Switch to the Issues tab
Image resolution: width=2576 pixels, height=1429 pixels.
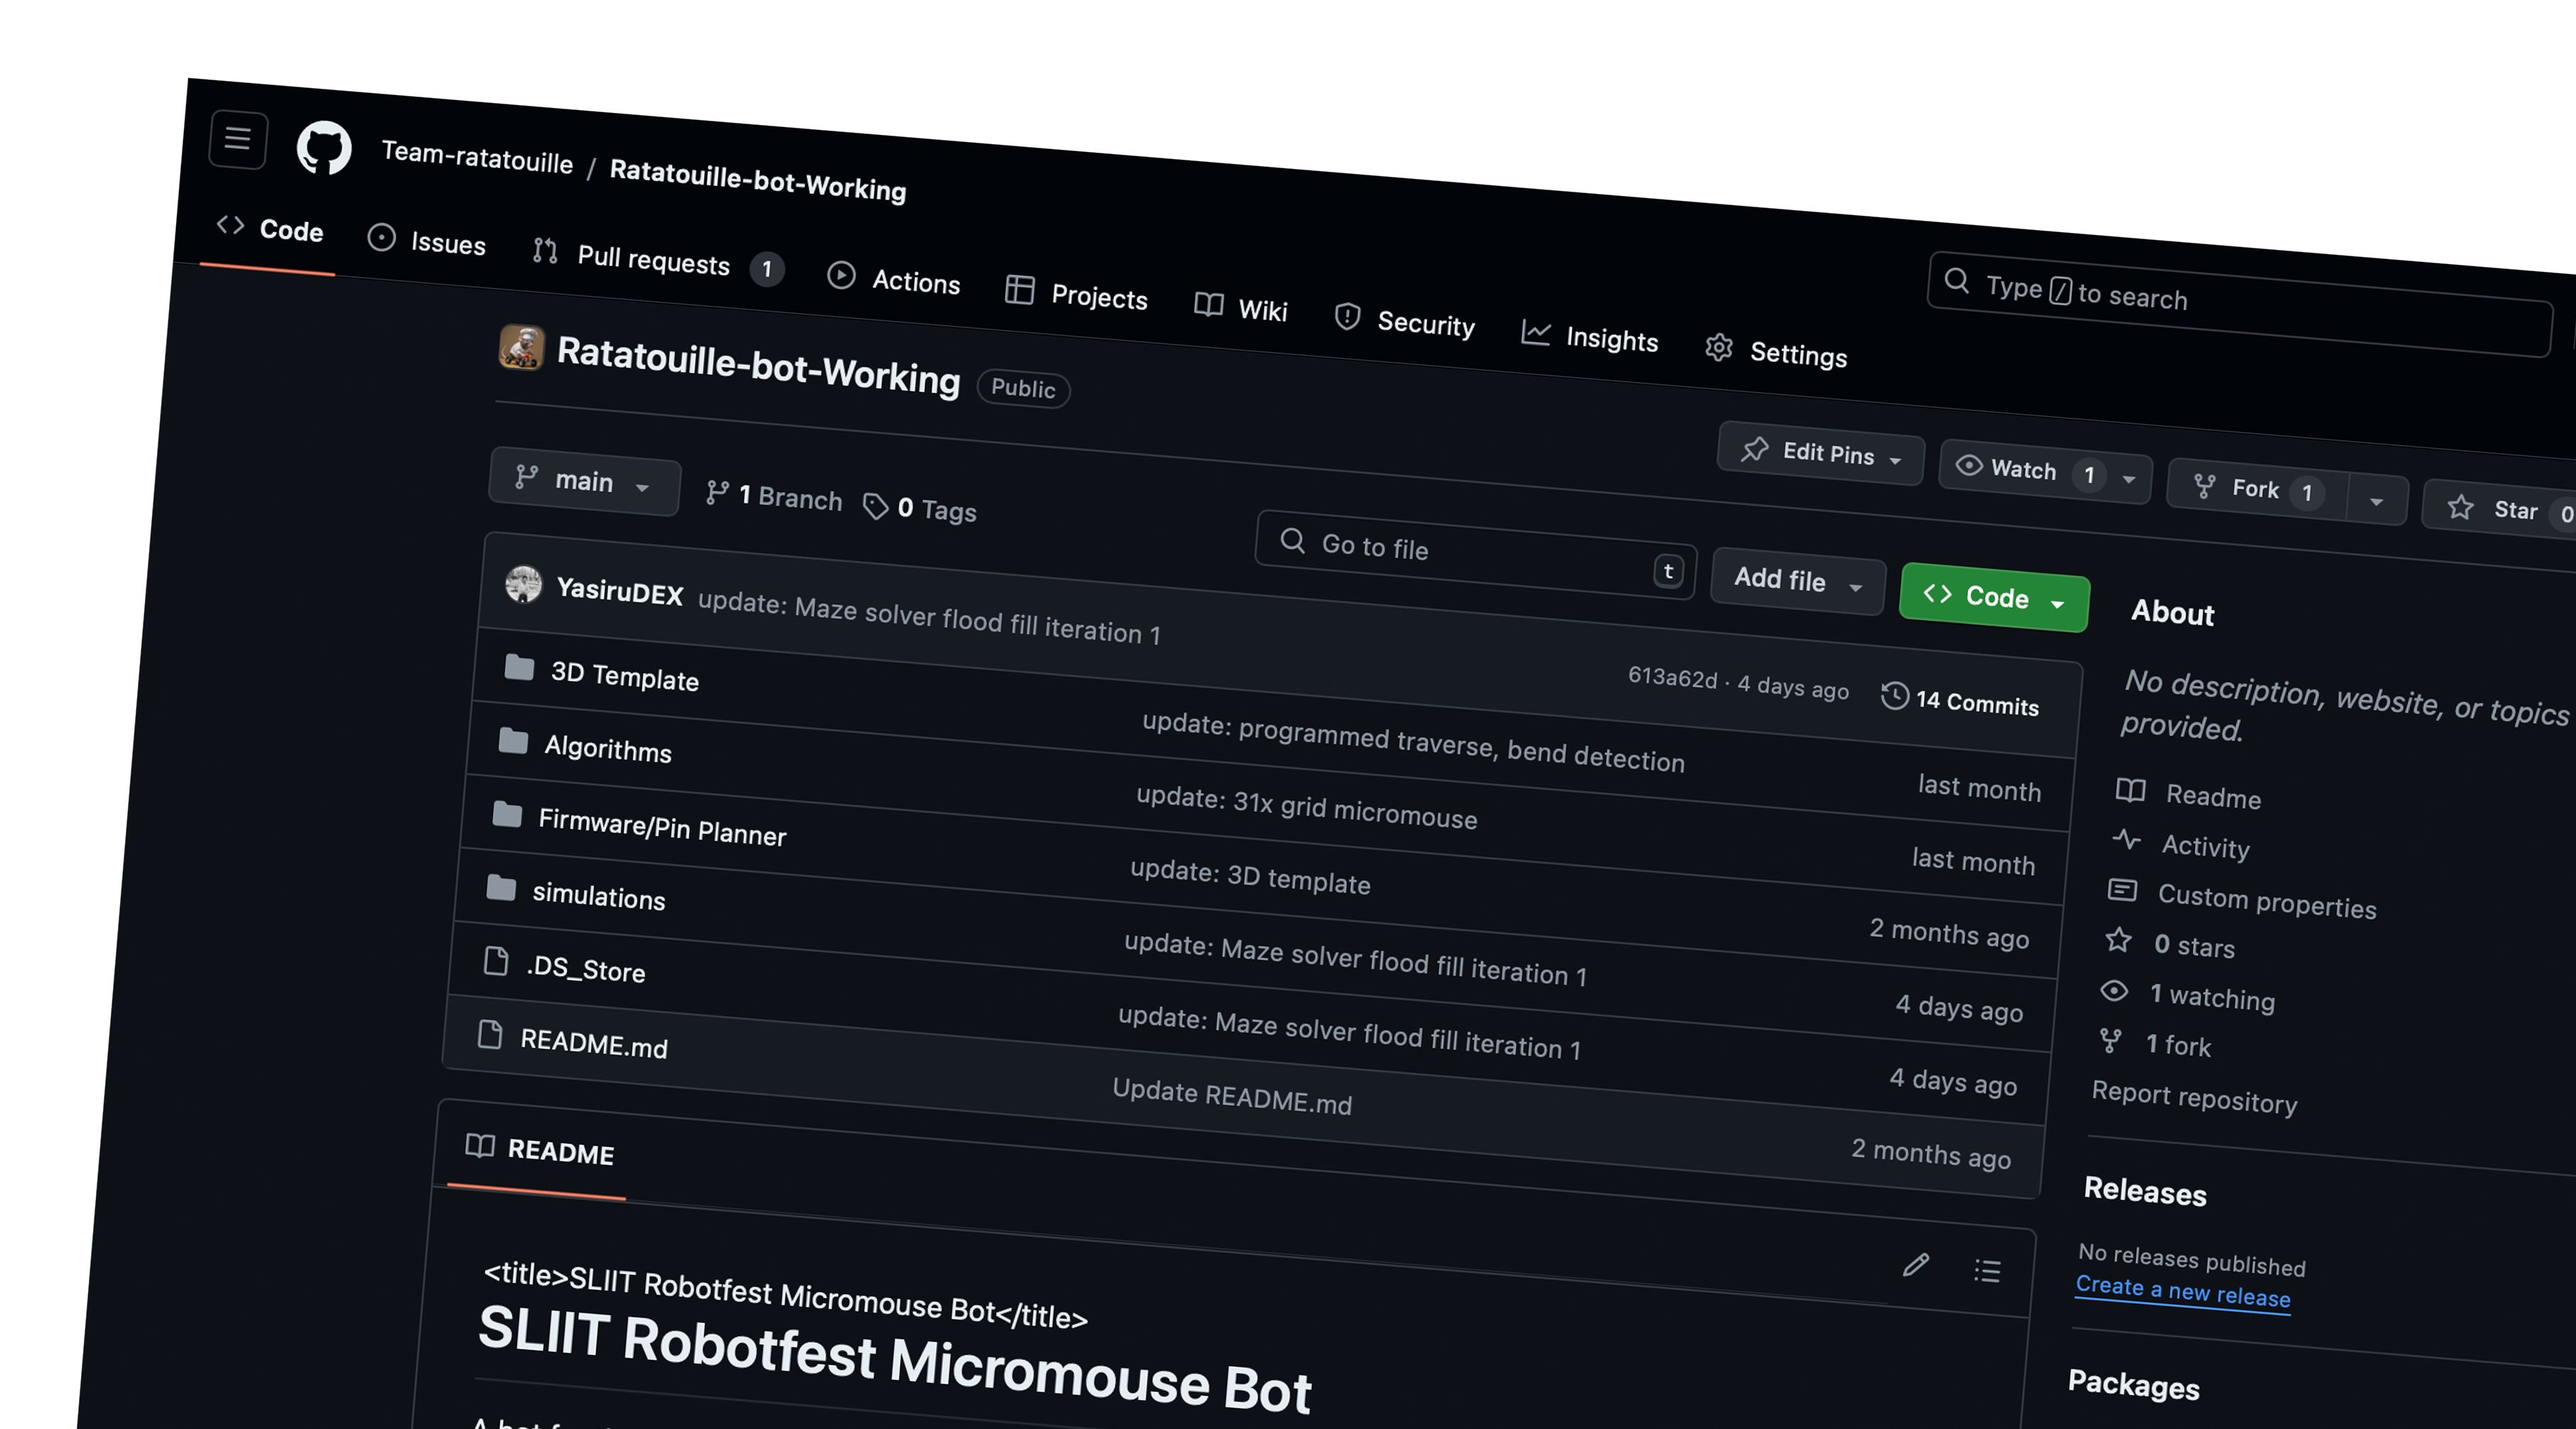click(x=427, y=241)
